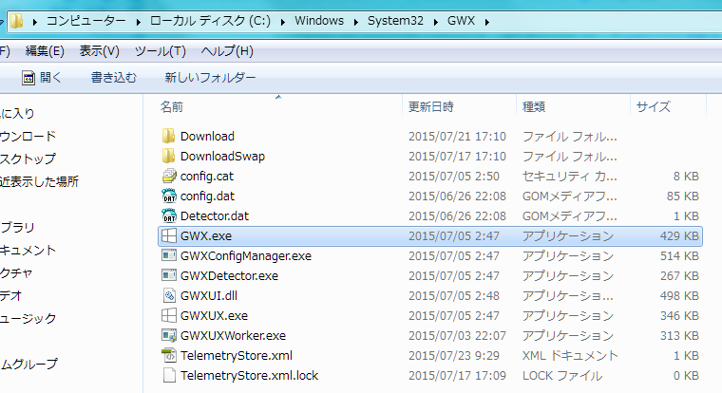722x393 pixels.
Task: Select the GWXUX.exe file name
Action: point(214,316)
